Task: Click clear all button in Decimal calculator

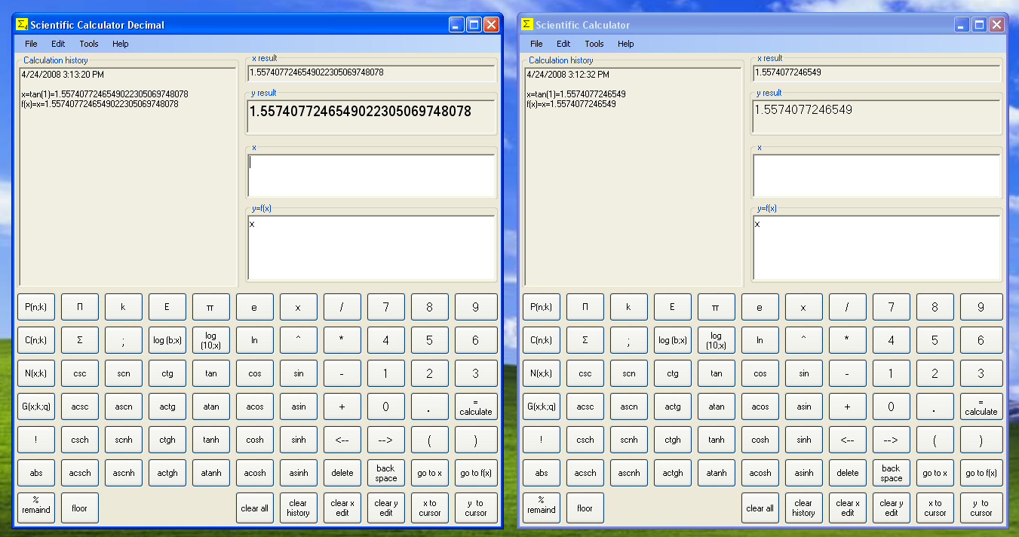Action: (255, 508)
